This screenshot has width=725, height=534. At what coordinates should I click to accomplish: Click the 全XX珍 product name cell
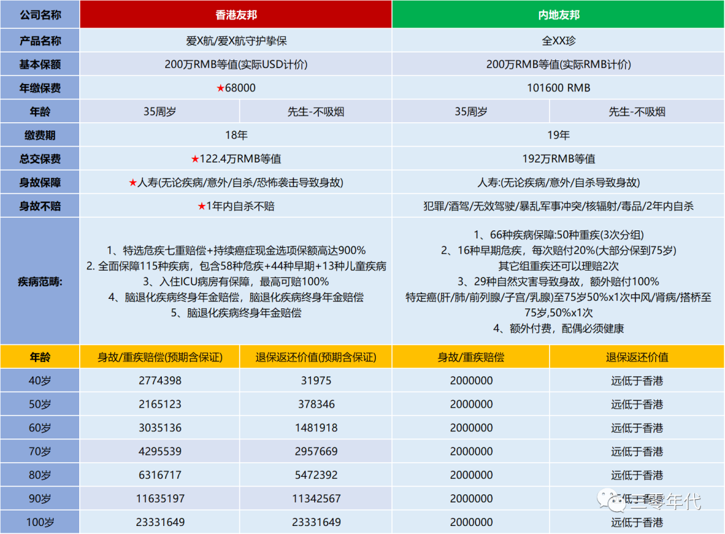pos(558,41)
